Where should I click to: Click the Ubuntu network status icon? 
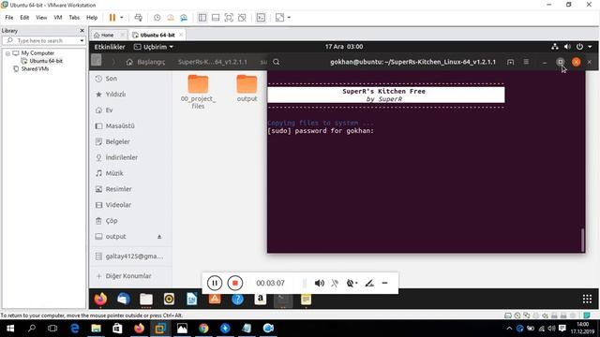pos(555,47)
